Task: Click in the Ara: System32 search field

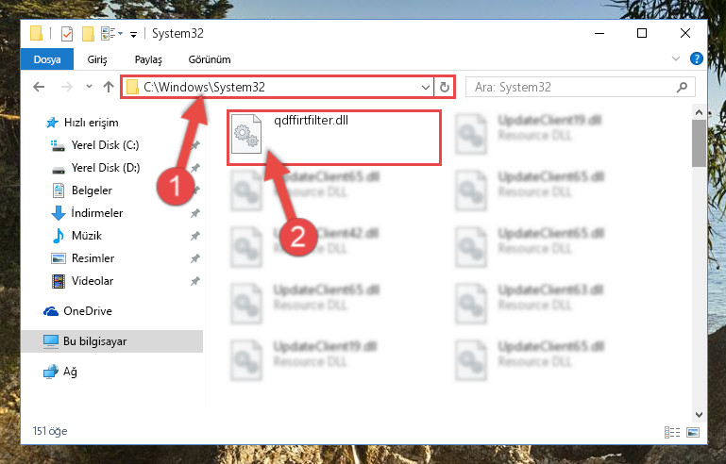Action: [572, 87]
